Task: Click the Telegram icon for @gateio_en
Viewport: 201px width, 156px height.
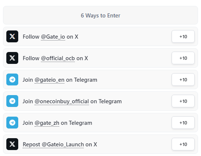Action: [x=12, y=79]
